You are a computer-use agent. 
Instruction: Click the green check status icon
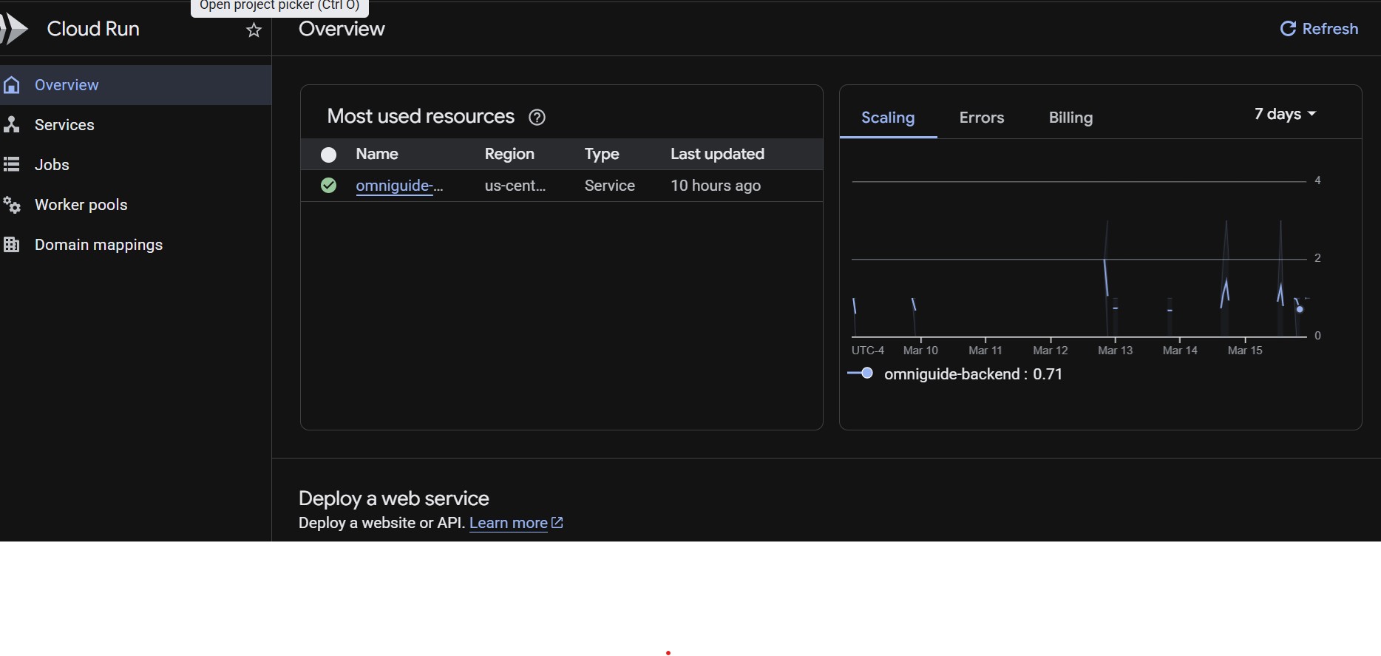tap(329, 186)
